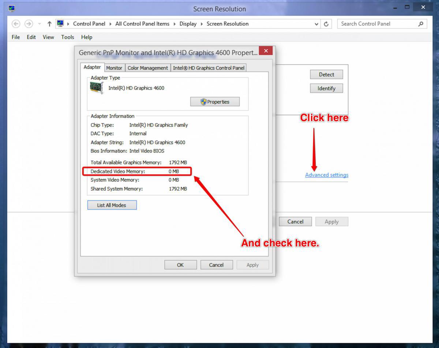Click the Detect button
The image size is (439, 348).
(x=326, y=75)
